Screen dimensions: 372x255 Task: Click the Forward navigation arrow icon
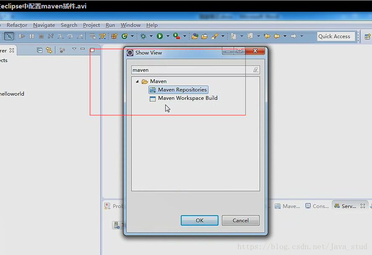click(294, 36)
